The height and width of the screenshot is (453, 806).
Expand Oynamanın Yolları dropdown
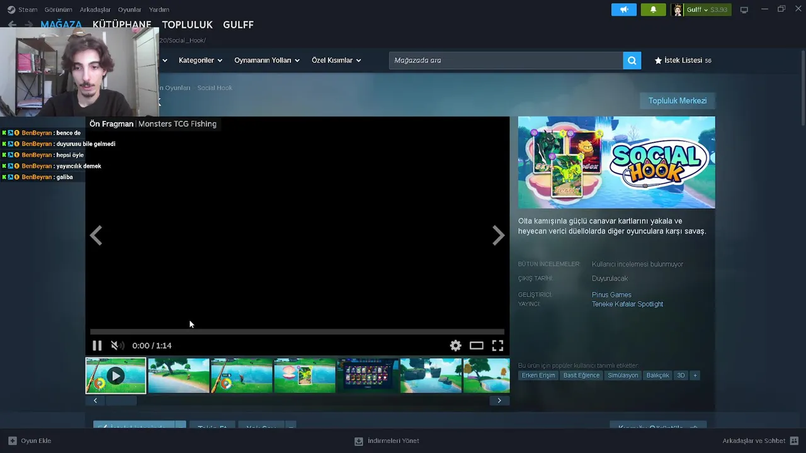click(267, 60)
